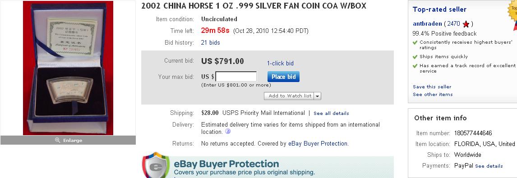This screenshot has height=178, width=517.
Task: Click the max bid input field
Action: [236, 77]
